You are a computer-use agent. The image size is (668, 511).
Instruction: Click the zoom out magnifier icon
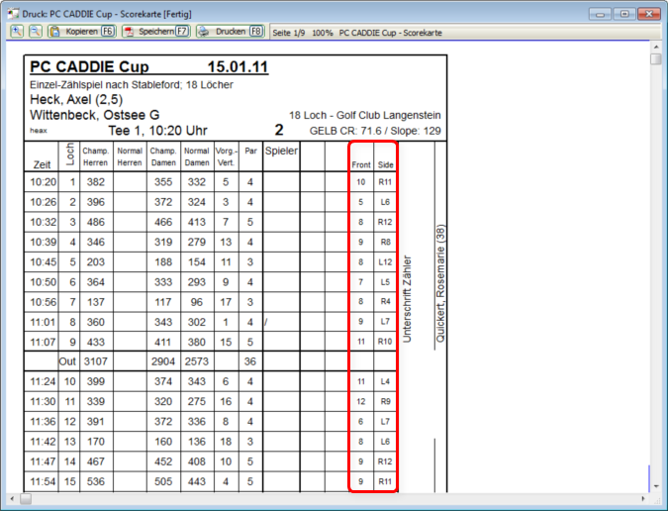pos(35,32)
